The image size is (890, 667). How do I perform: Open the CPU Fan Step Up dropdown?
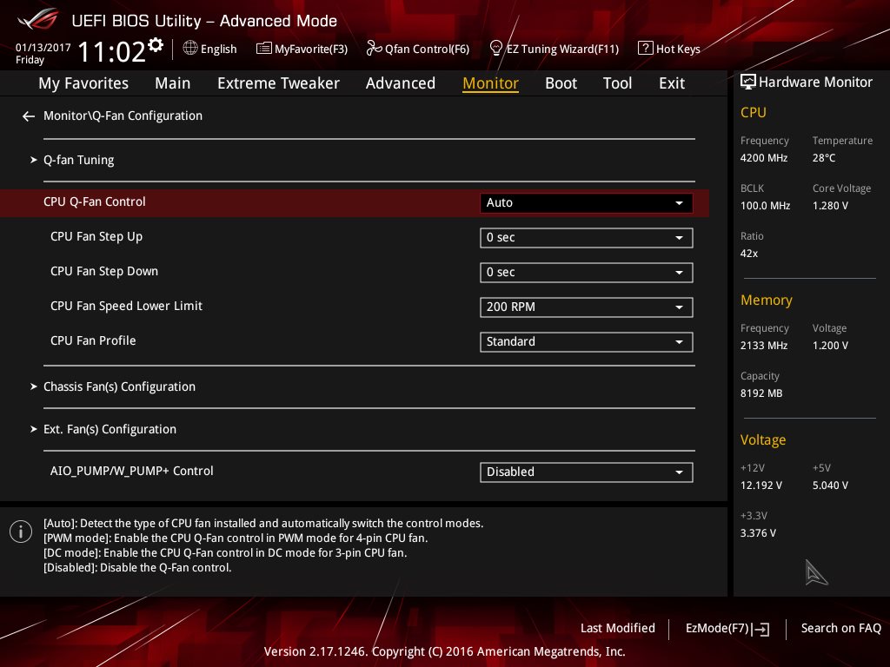point(586,238)
